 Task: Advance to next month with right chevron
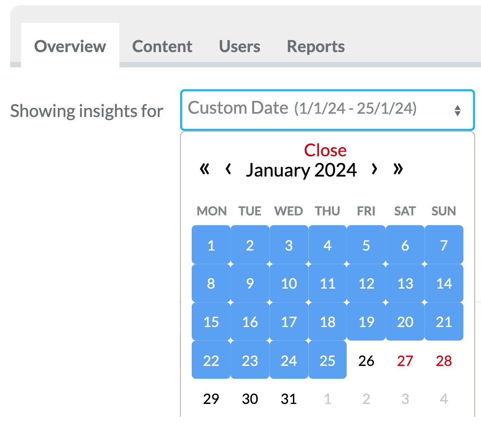click(374, 169)
